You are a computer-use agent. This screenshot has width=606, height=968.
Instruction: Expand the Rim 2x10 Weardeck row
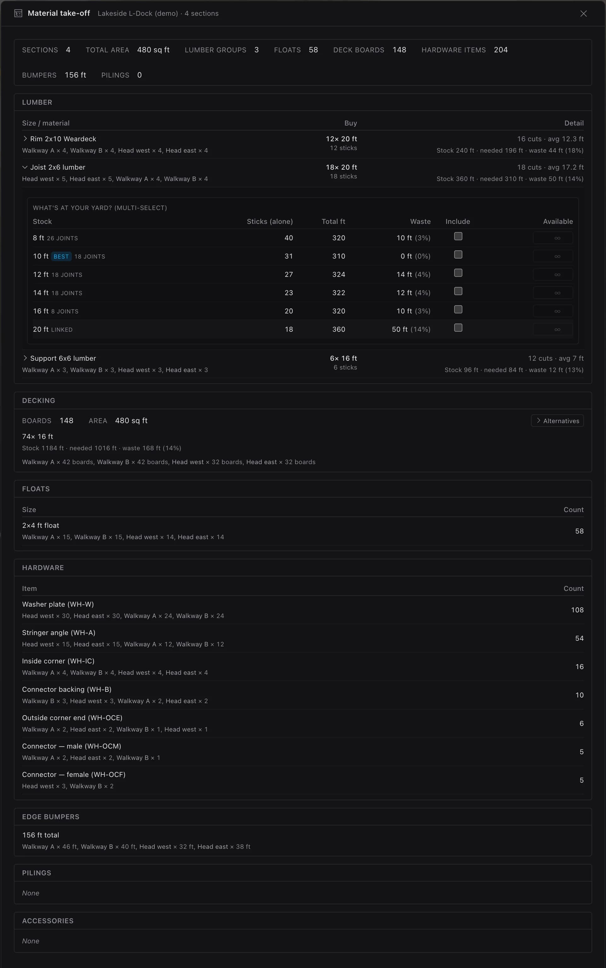(25, 138)
